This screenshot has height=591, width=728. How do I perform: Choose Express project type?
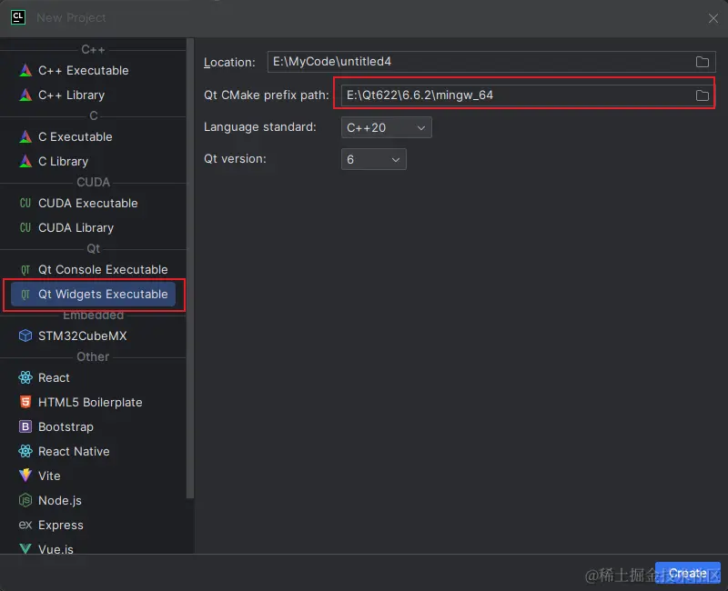94,525
